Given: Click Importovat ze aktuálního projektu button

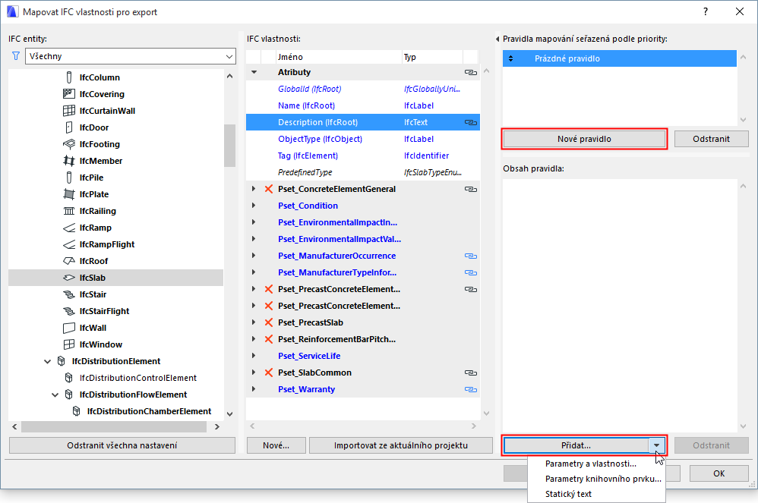Looking at the screenshot, I should click(401, 445).
